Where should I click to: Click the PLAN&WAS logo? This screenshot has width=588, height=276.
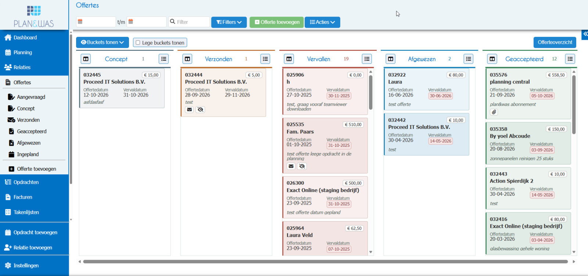[34, 16]
